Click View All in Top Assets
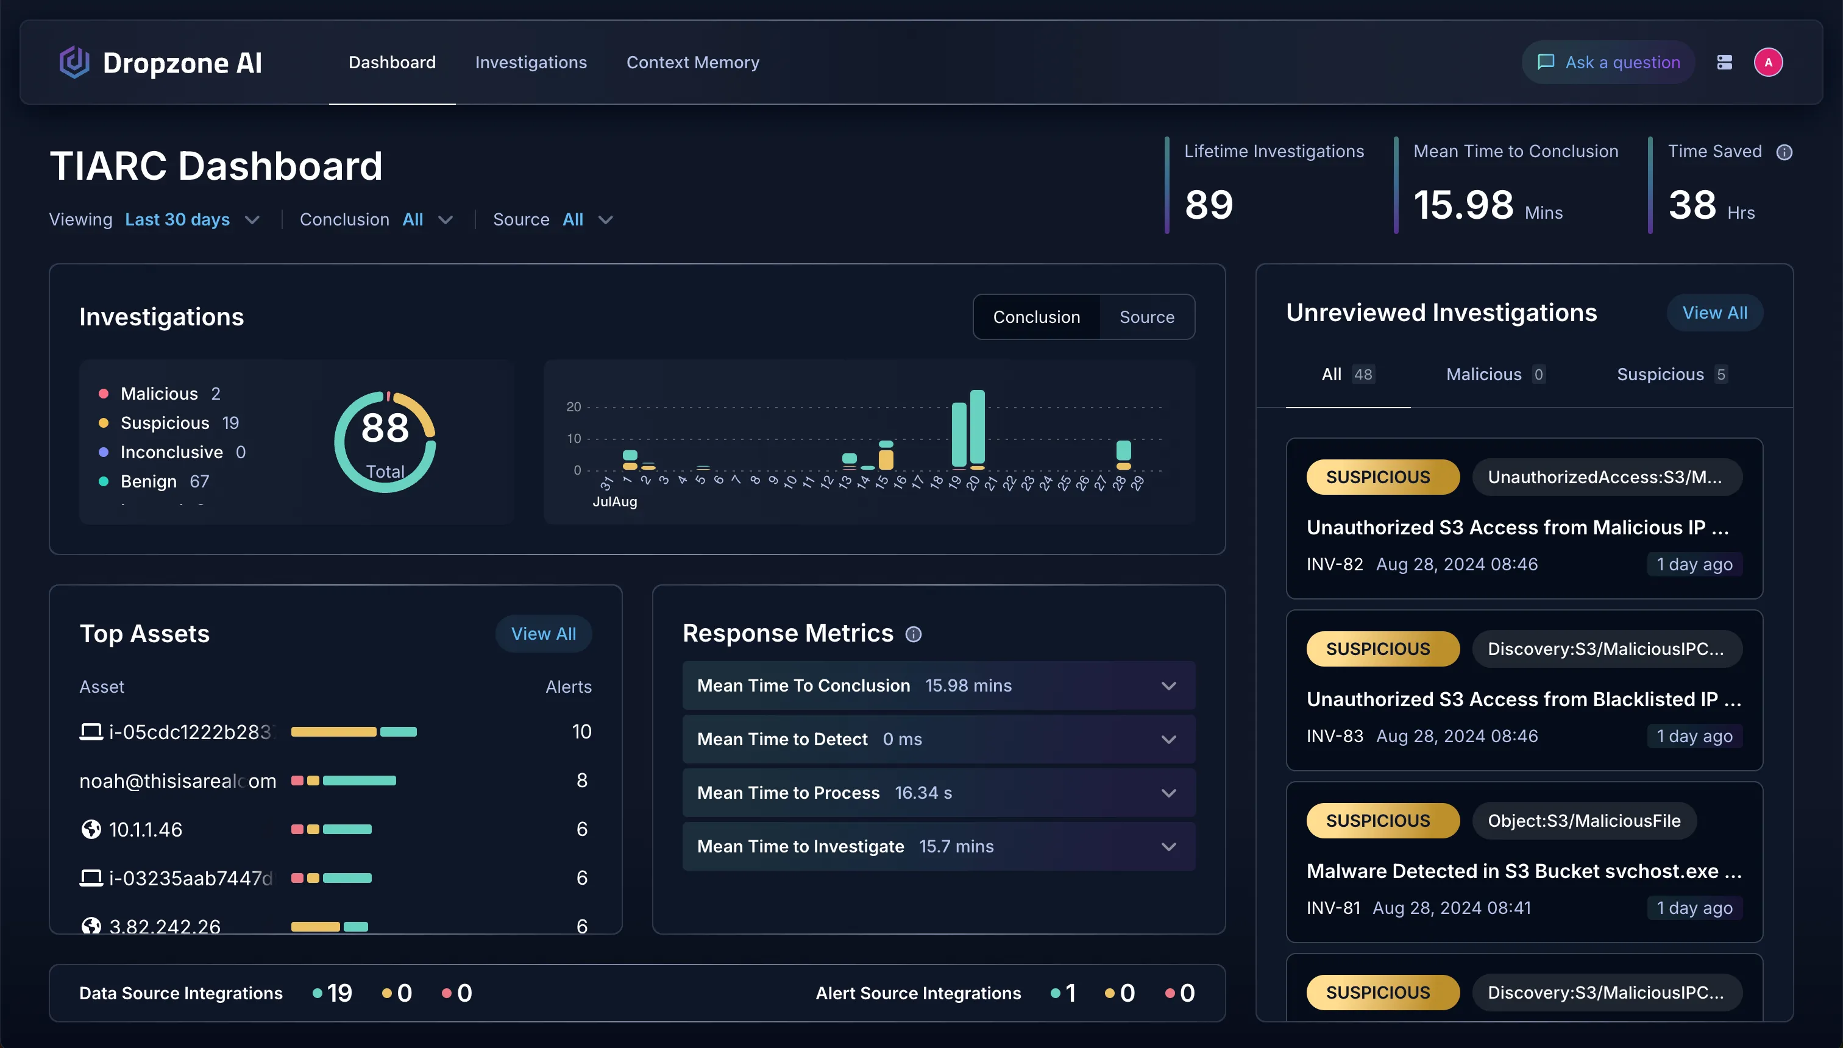The width and height of the screenshot is (1843, 1048). (x=543, y=634)
